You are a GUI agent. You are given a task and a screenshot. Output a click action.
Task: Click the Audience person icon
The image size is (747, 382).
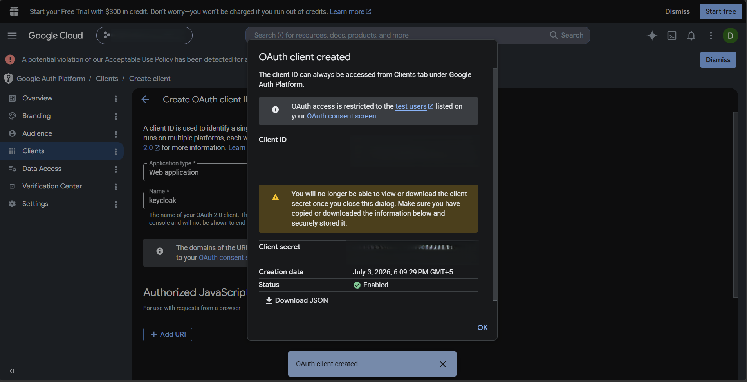[x=12, y=133]
